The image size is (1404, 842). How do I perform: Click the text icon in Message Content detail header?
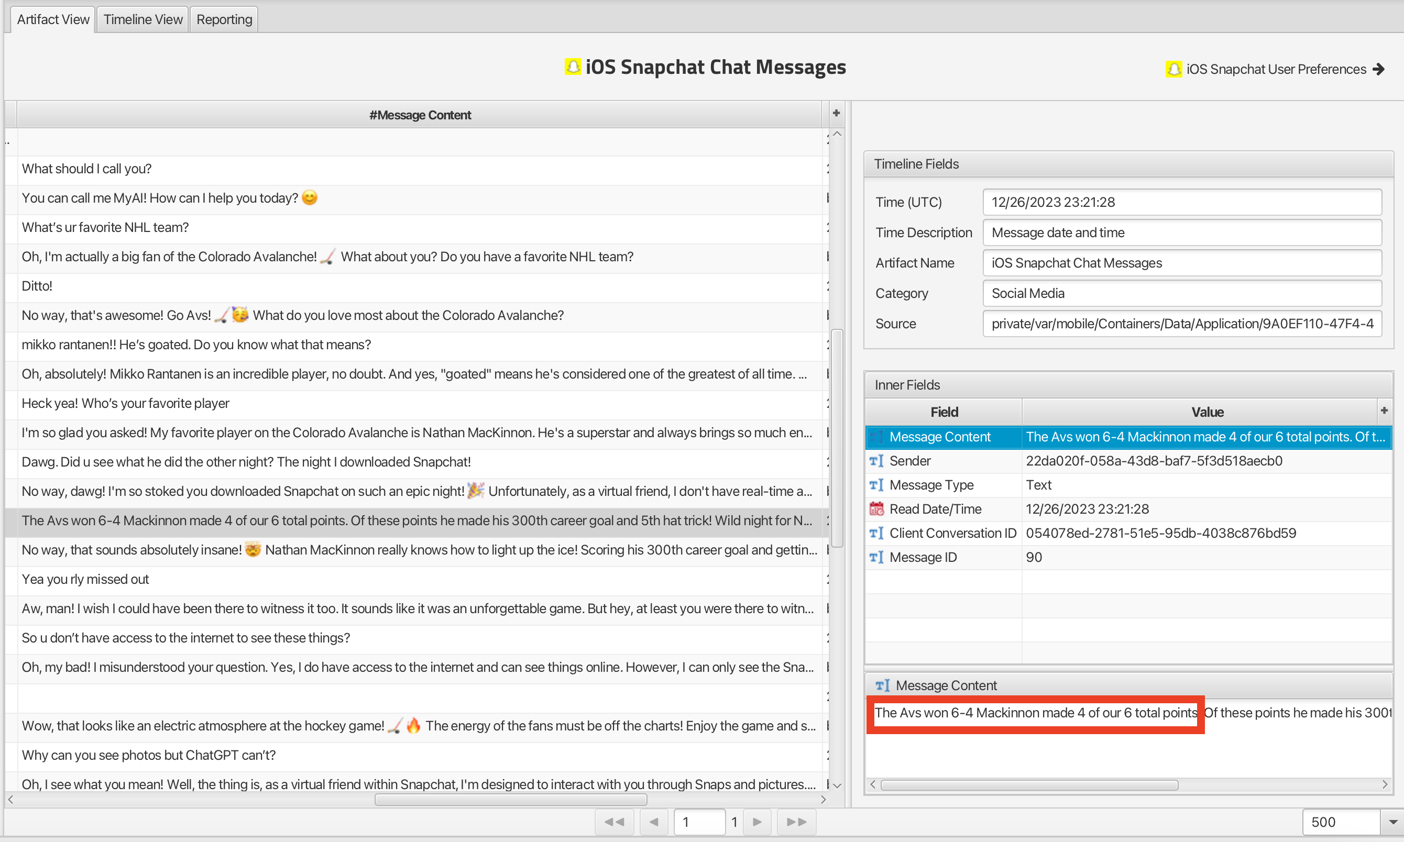(882, 685)
